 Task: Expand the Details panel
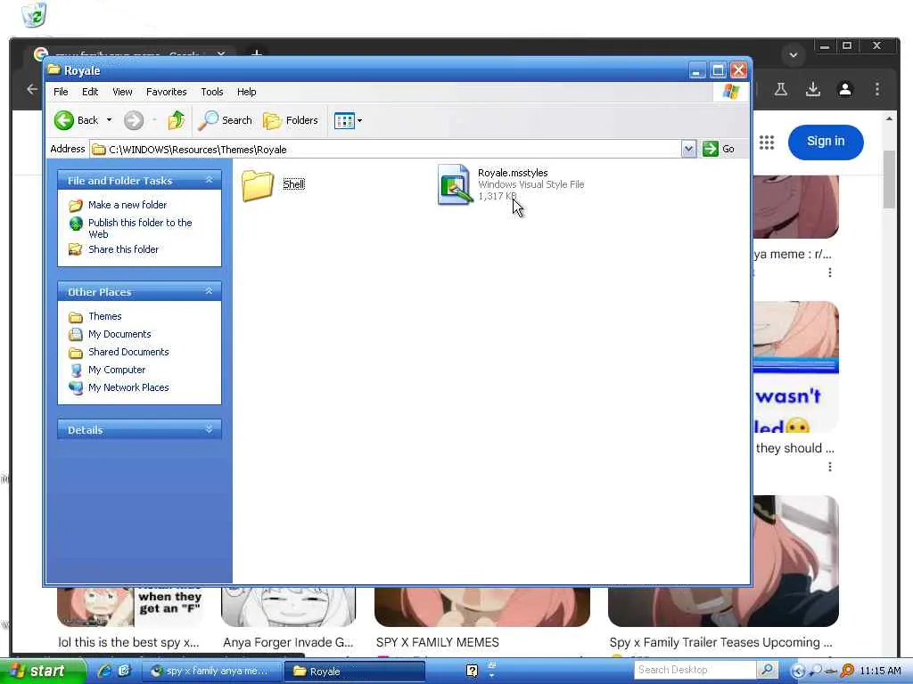coord(209,429)
